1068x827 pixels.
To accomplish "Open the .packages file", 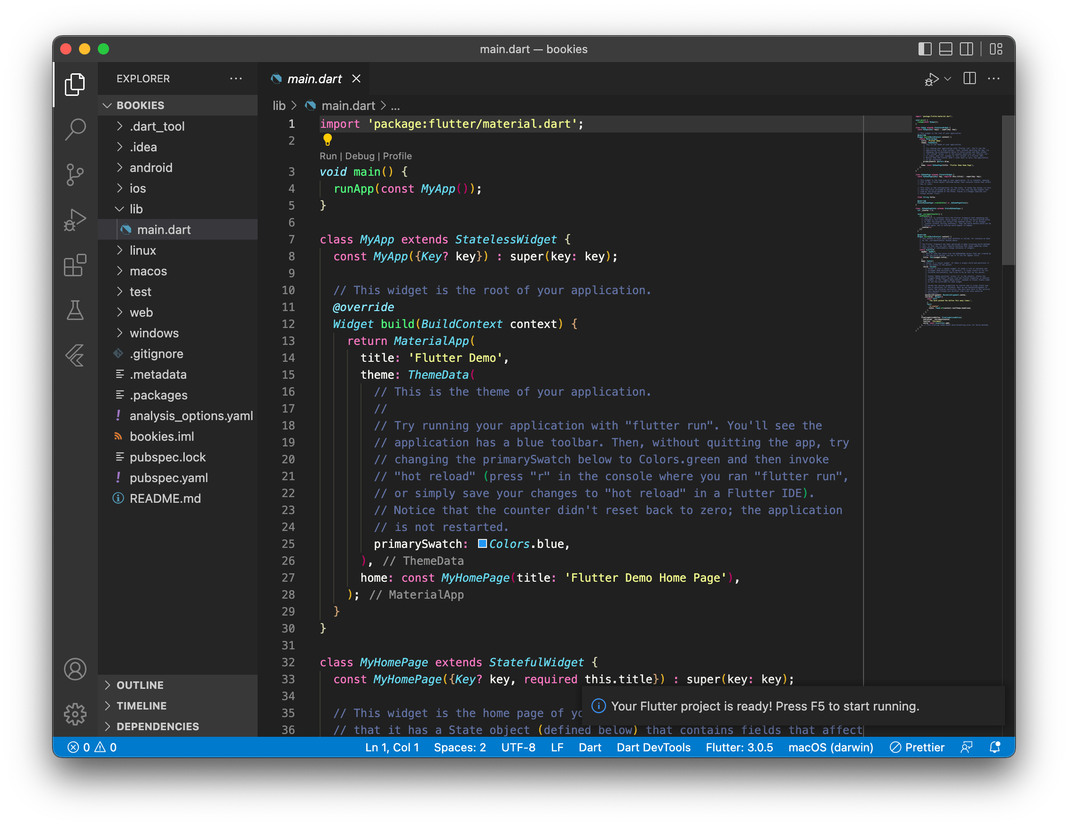I will [179, 395].
